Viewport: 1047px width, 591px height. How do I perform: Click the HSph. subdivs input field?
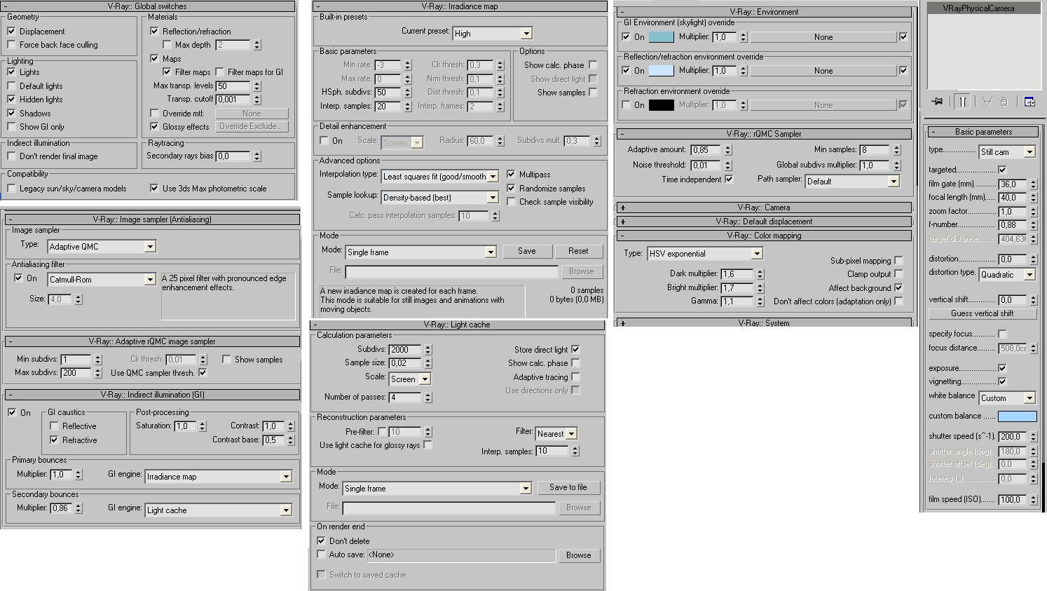[388, 93]
